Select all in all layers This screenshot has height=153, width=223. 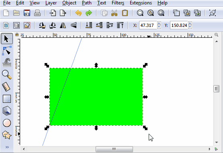[x=16, y=25]
